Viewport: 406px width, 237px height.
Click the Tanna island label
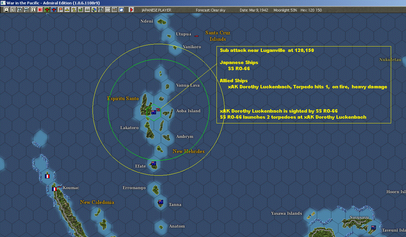(175, 205)
